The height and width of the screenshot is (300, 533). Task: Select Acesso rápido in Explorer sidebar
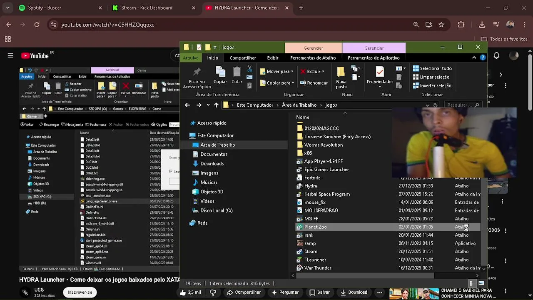[212, 123]
